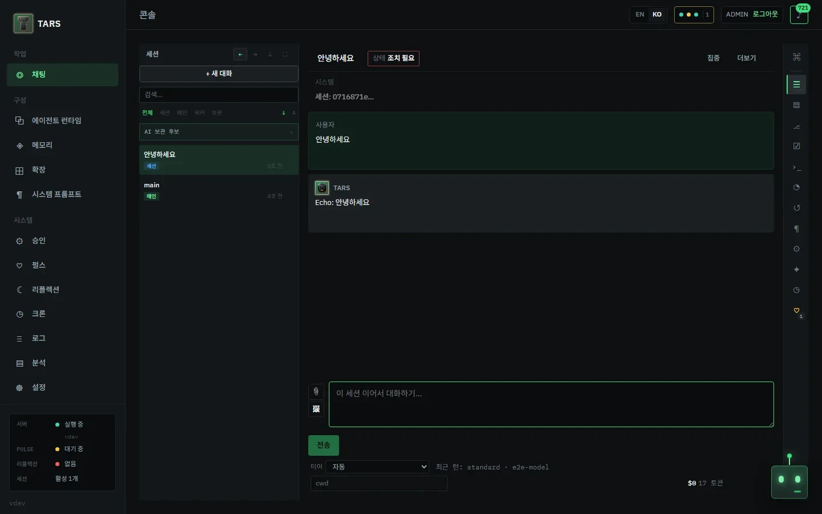This screenshot has width=822, height=514.
Task: Click the 상태 조치 필요 status badge
Action: 394,58
